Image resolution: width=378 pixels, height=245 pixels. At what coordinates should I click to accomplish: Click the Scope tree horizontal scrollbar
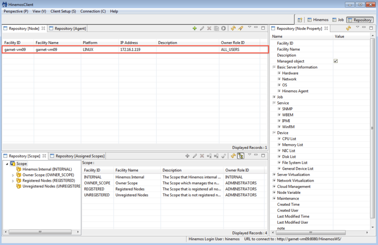click(x=40, y=232)
